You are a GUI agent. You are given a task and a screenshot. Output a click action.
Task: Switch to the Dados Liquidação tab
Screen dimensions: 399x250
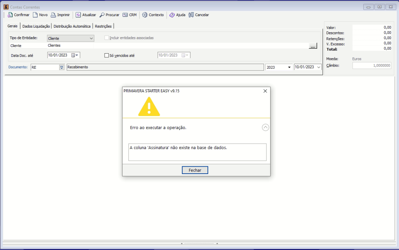point(36,26)
